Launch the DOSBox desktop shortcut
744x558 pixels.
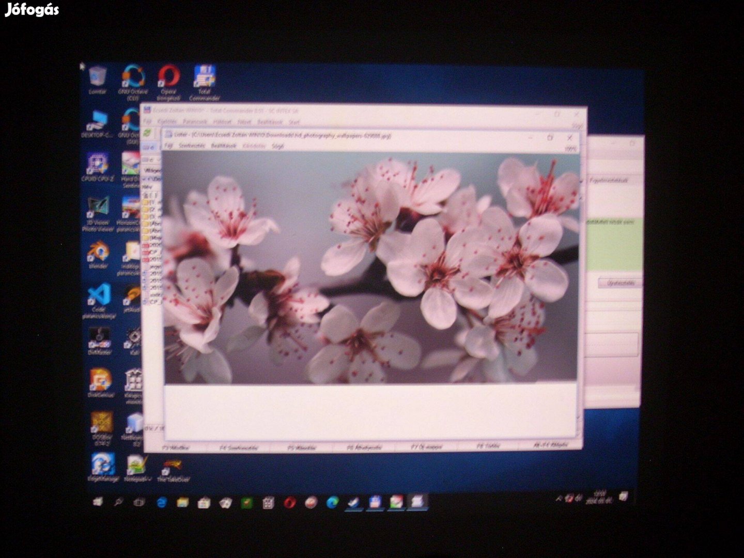click(x=101, y=428)
